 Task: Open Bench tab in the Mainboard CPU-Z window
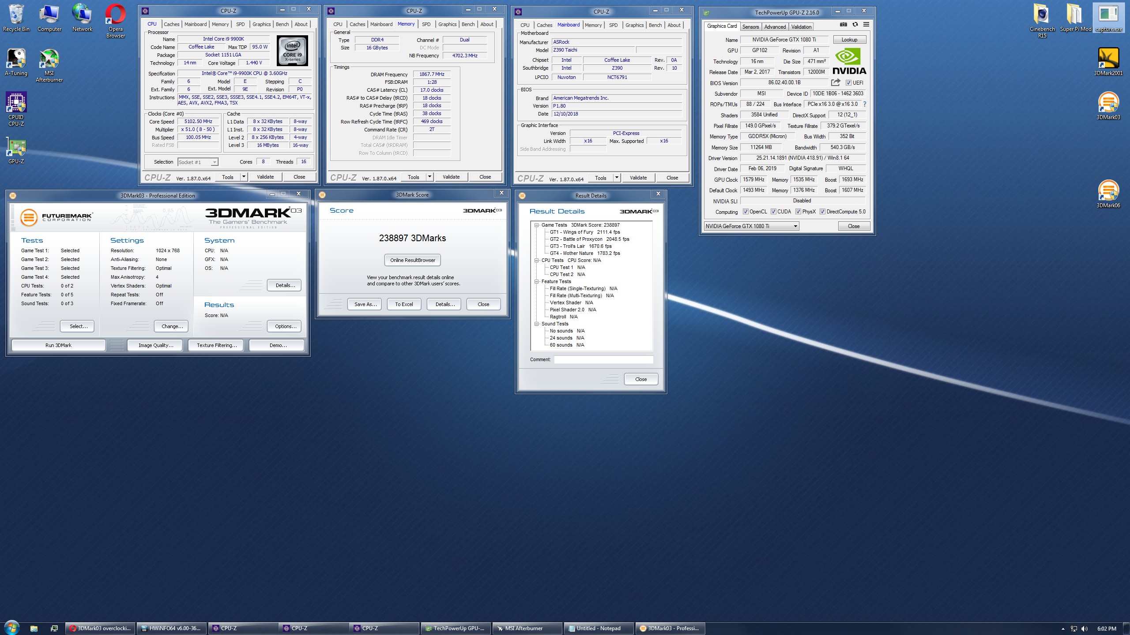[x=655, y=25]
